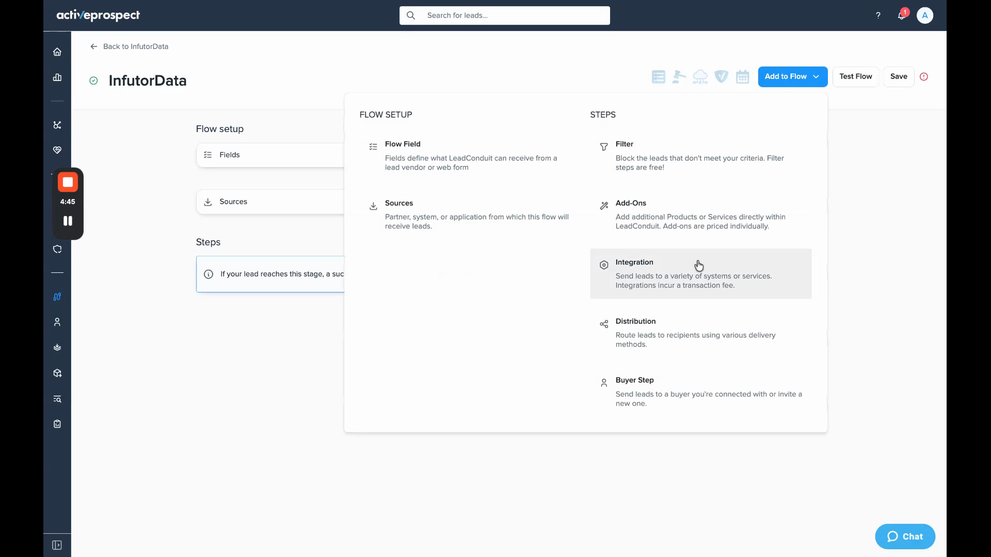Click the shield sidebar icon
The height and width of the screenshot is (557, 991).
57,249
